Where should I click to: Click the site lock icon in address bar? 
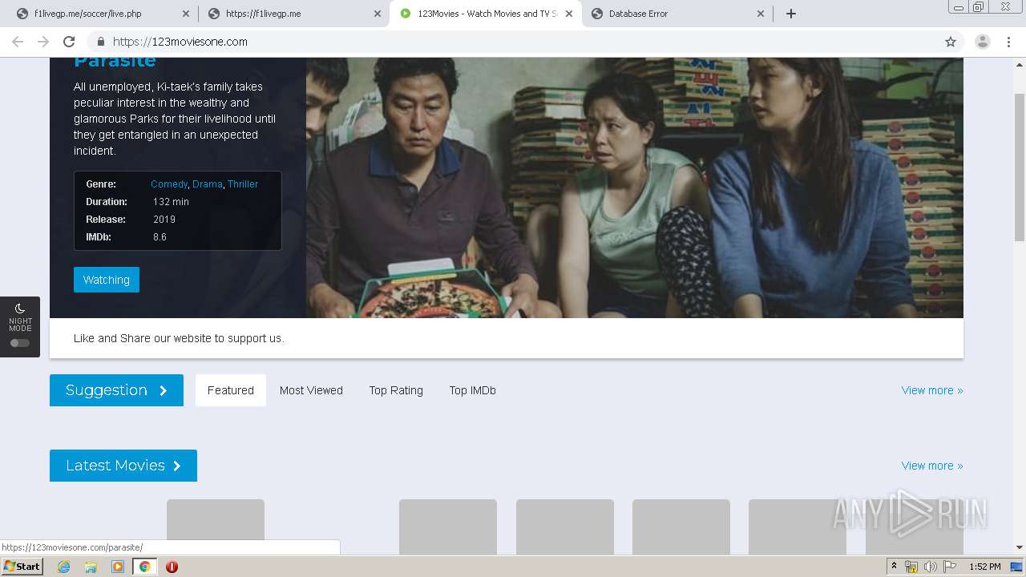click(100, 42)
